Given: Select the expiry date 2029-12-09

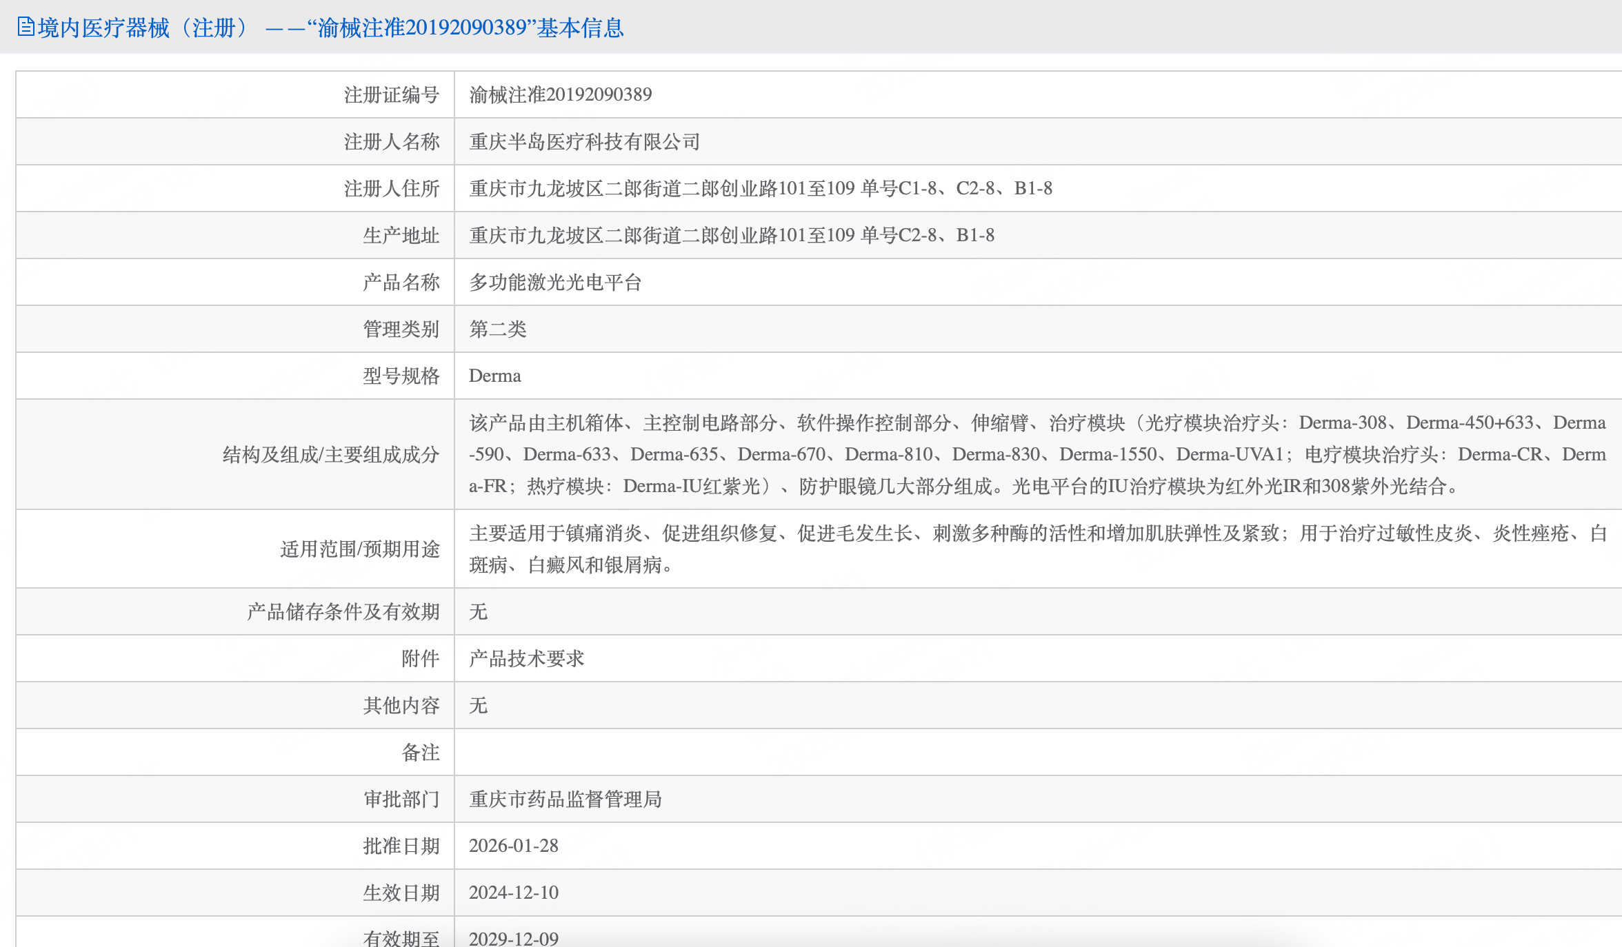Looking at the screenshot, I should click(514, 938).
